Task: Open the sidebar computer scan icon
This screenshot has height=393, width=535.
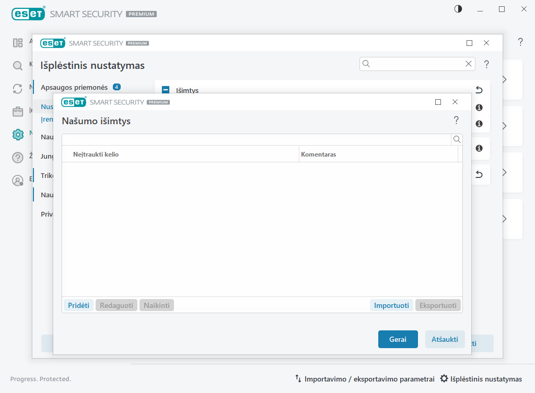Action: tap(18, 65)
